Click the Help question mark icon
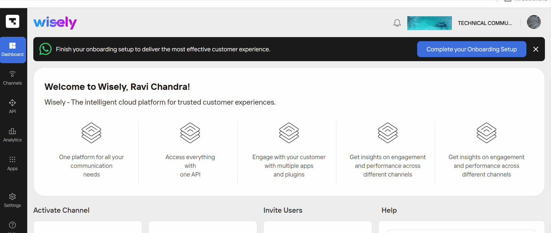 [x=12, y=225]
